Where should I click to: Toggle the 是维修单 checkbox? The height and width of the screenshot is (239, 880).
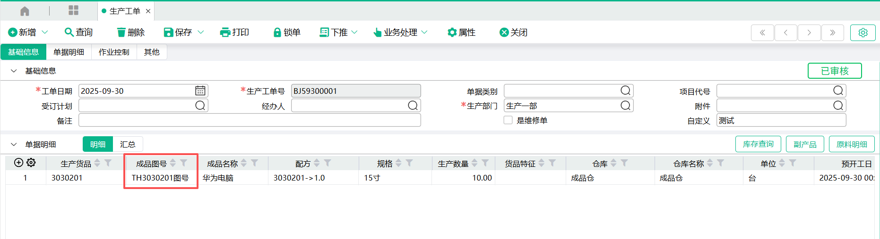click(x=508, y=120)
